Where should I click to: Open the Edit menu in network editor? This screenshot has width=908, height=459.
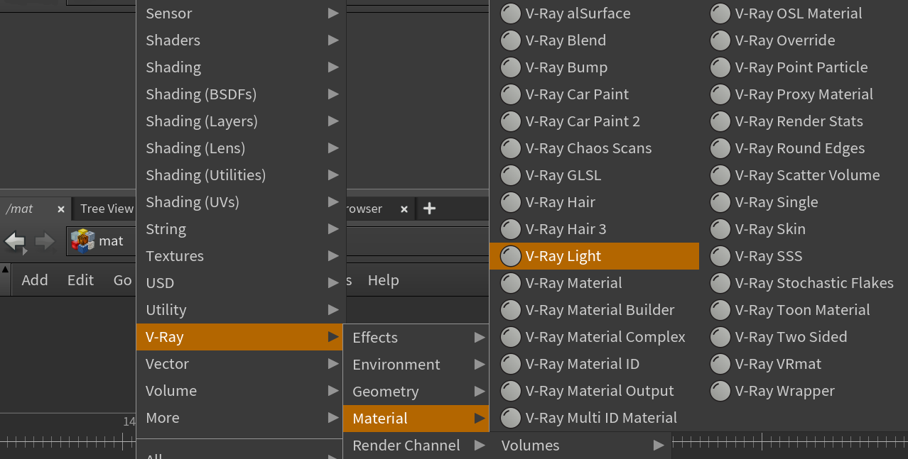[x=80, y=280]
